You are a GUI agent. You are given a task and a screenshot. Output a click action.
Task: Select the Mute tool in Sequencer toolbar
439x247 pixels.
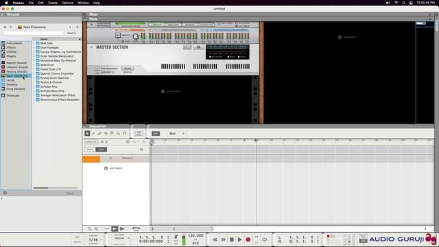coord(112,133)
